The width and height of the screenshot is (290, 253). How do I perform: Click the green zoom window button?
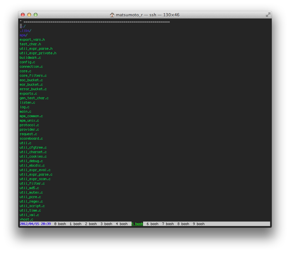tap(36, 15)
